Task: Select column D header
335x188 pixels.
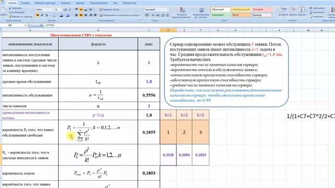Action: pyautogui.click(x=168, y=30)
